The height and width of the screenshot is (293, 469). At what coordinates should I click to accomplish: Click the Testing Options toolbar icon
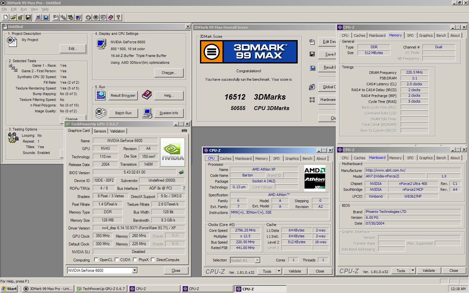71,18
